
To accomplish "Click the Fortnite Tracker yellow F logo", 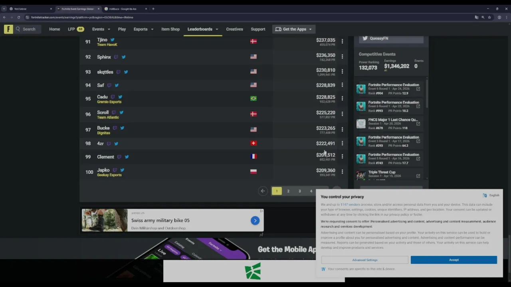I will [x=8, y=29].
